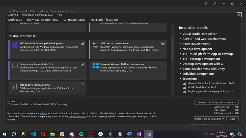Viewport: 246px width, 138px height.
Task: Launch Visual Studio Code from taskbar
Action: [x=33, y=134]
